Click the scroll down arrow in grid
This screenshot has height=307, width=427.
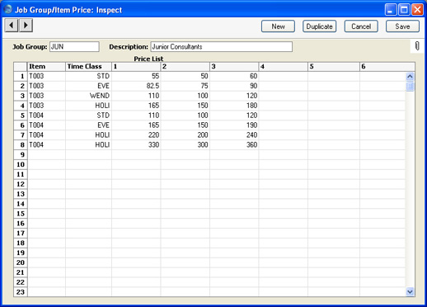pyautogui.click(x=410, y=291)
